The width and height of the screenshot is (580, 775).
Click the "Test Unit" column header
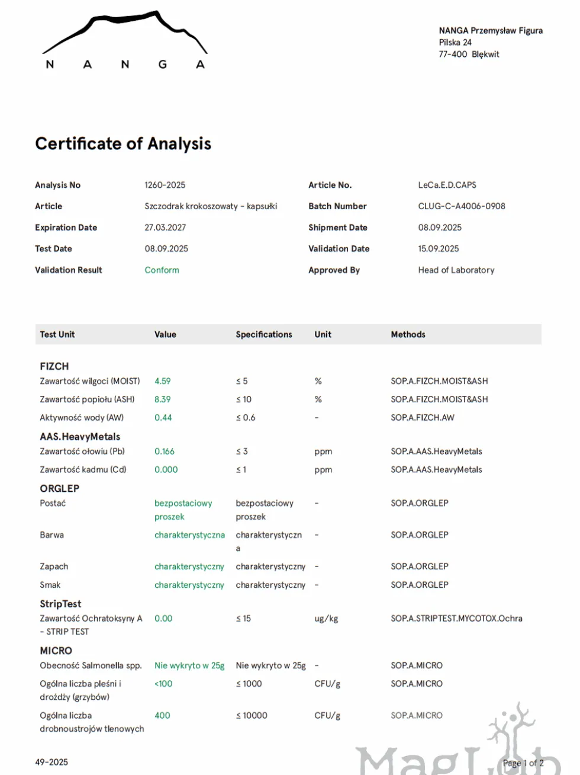pos(57,334)
